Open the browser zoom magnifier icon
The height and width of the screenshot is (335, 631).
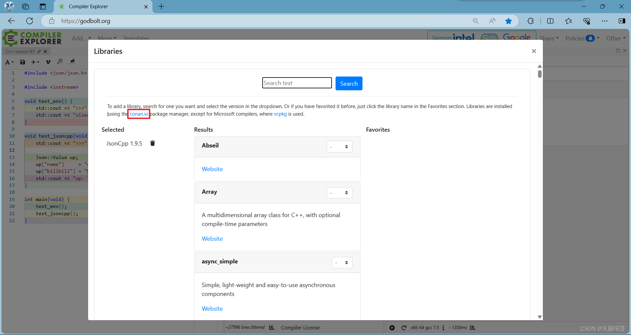click(x=476, y=21)
